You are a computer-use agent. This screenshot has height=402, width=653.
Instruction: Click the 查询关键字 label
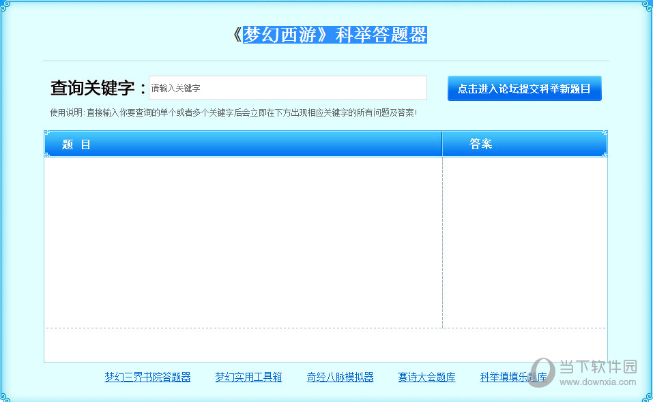tap(98, 88)
